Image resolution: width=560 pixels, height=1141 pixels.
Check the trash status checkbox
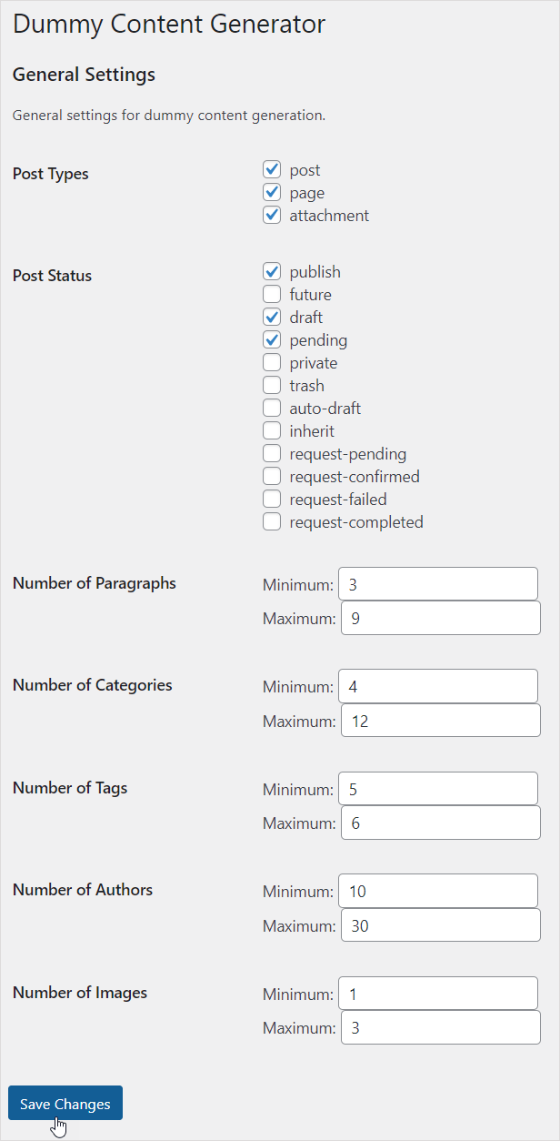click(x=272, y=385)
